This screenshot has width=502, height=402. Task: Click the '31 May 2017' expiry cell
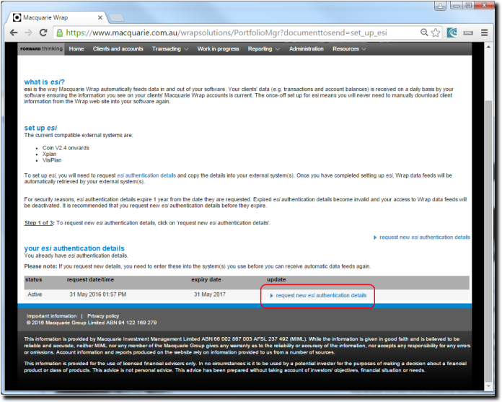coord(210,294)
